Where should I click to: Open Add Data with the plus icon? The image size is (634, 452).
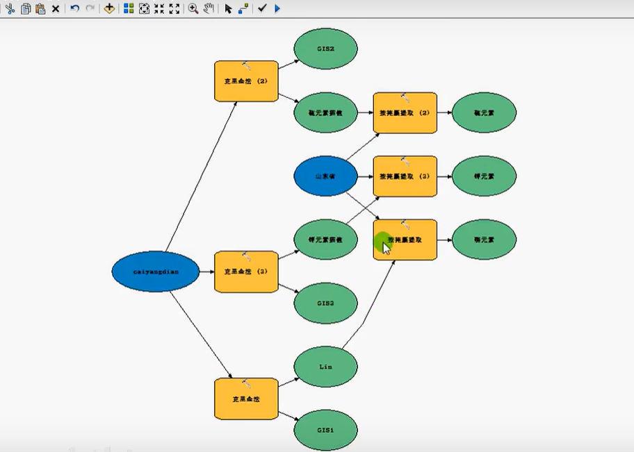pyautogui.click(x=109, y=8)
